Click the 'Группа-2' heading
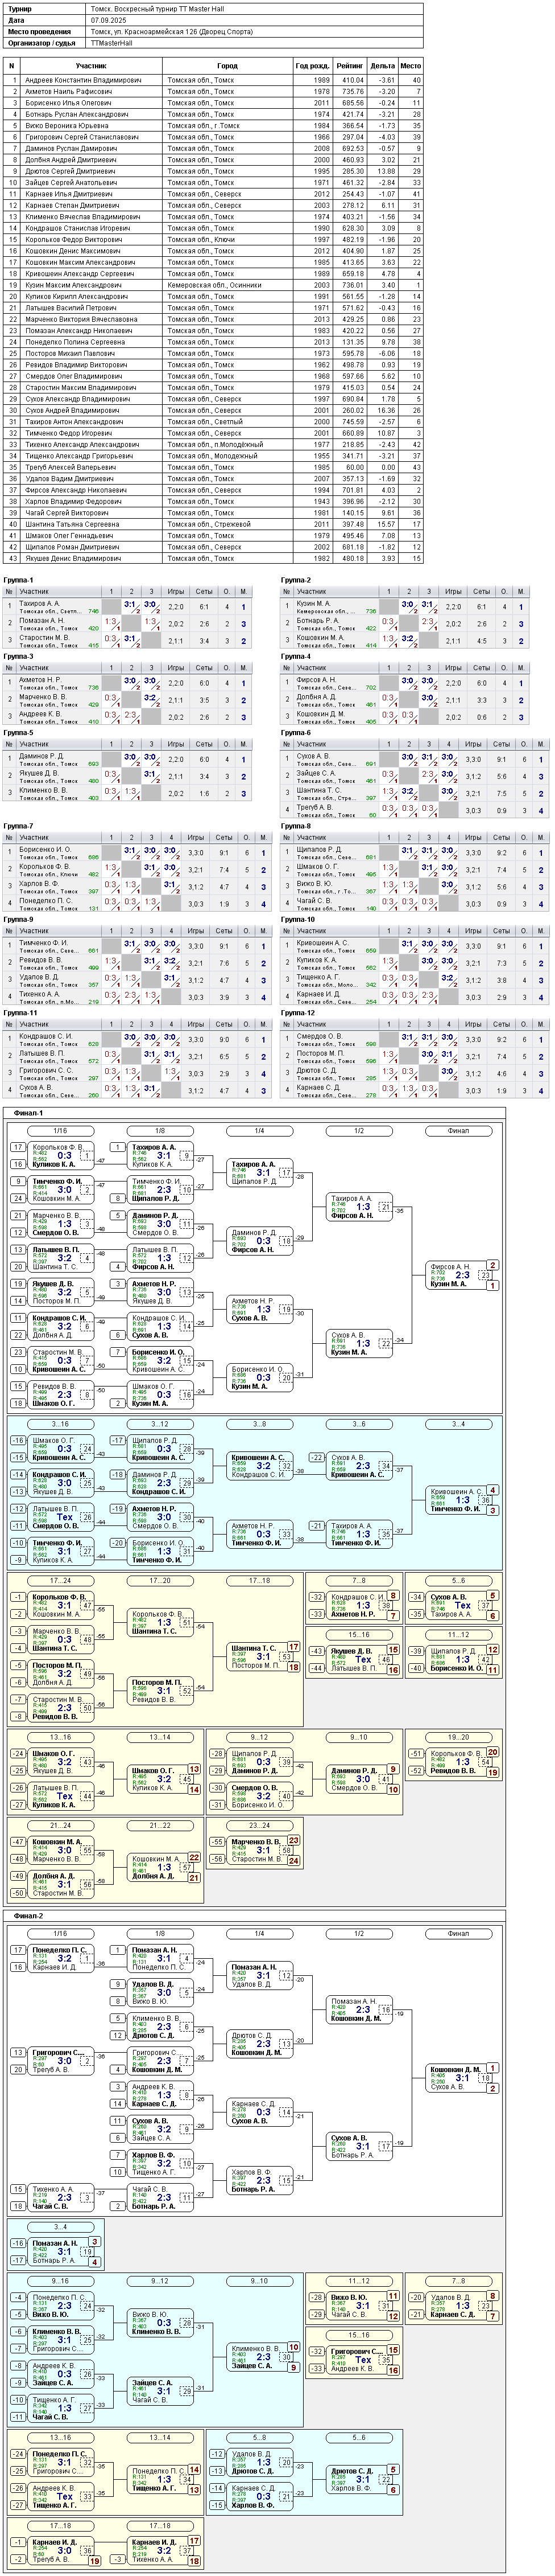555x2576 pixels. pyautogui.click(x=296, y=580)
